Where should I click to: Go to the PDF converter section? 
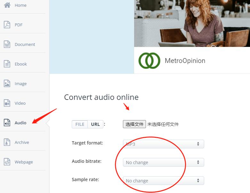pyautogui.click(x=19, y=25)
